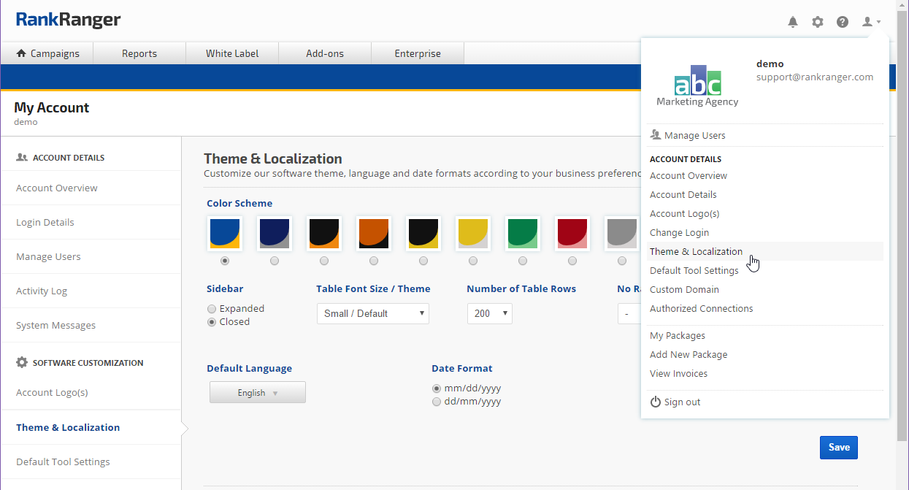The width and height of the screenshot is (909, 490).
Task: Select Account Overview in user dropdown menu
Action: pyautogui.click(x=689, y=175)
